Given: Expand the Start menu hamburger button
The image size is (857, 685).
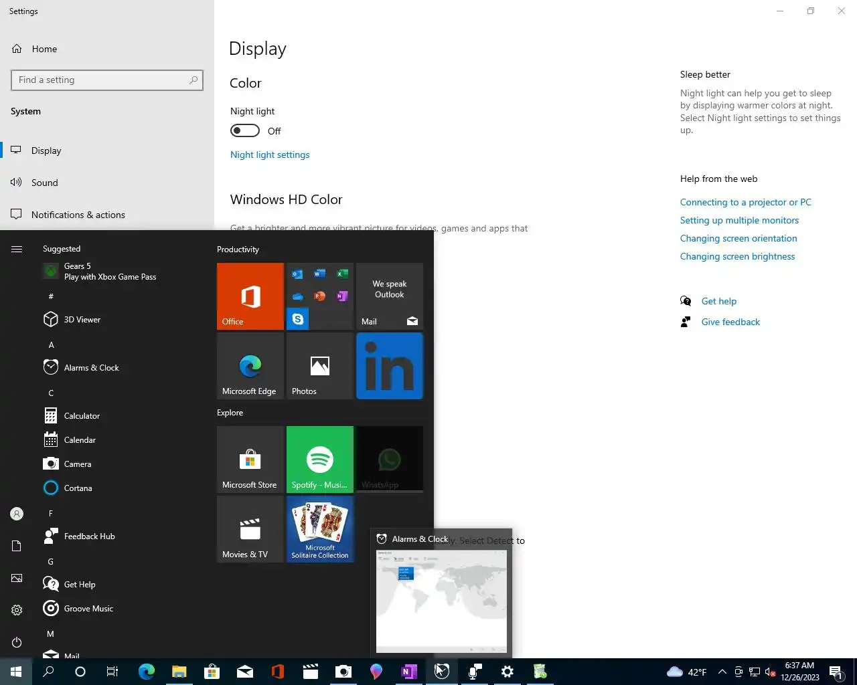Looking at the screenshot, I should tap(17, 249).
